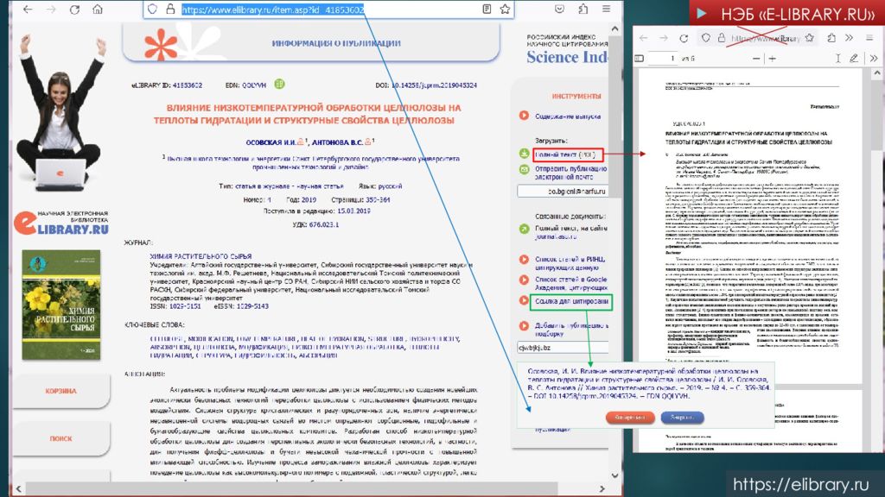Open Список статей в РИНЦ, цитирующих данную
This screenshot has height=497, width=885.
coord(570,263)
